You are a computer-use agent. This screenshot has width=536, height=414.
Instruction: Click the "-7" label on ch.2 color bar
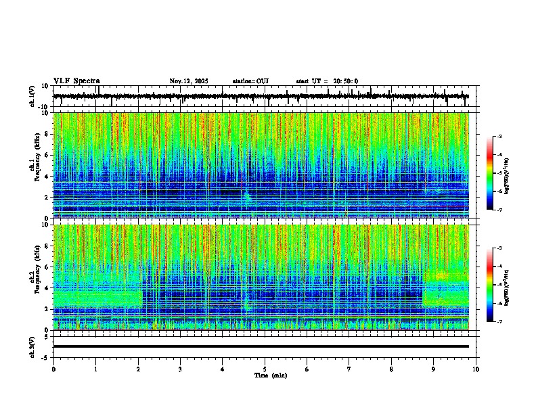(x=499, y=321)
